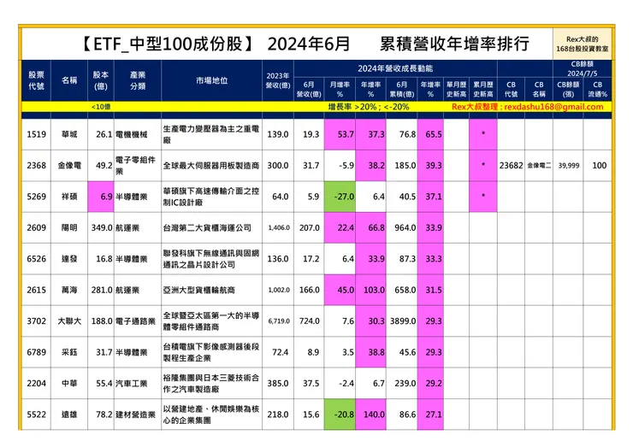
Task: Click the 39,999 CB balance cell
Action: pos(568,166)
